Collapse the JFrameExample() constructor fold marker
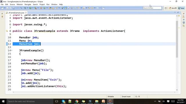Screen dimensions: 186x104 coord(12,51)
